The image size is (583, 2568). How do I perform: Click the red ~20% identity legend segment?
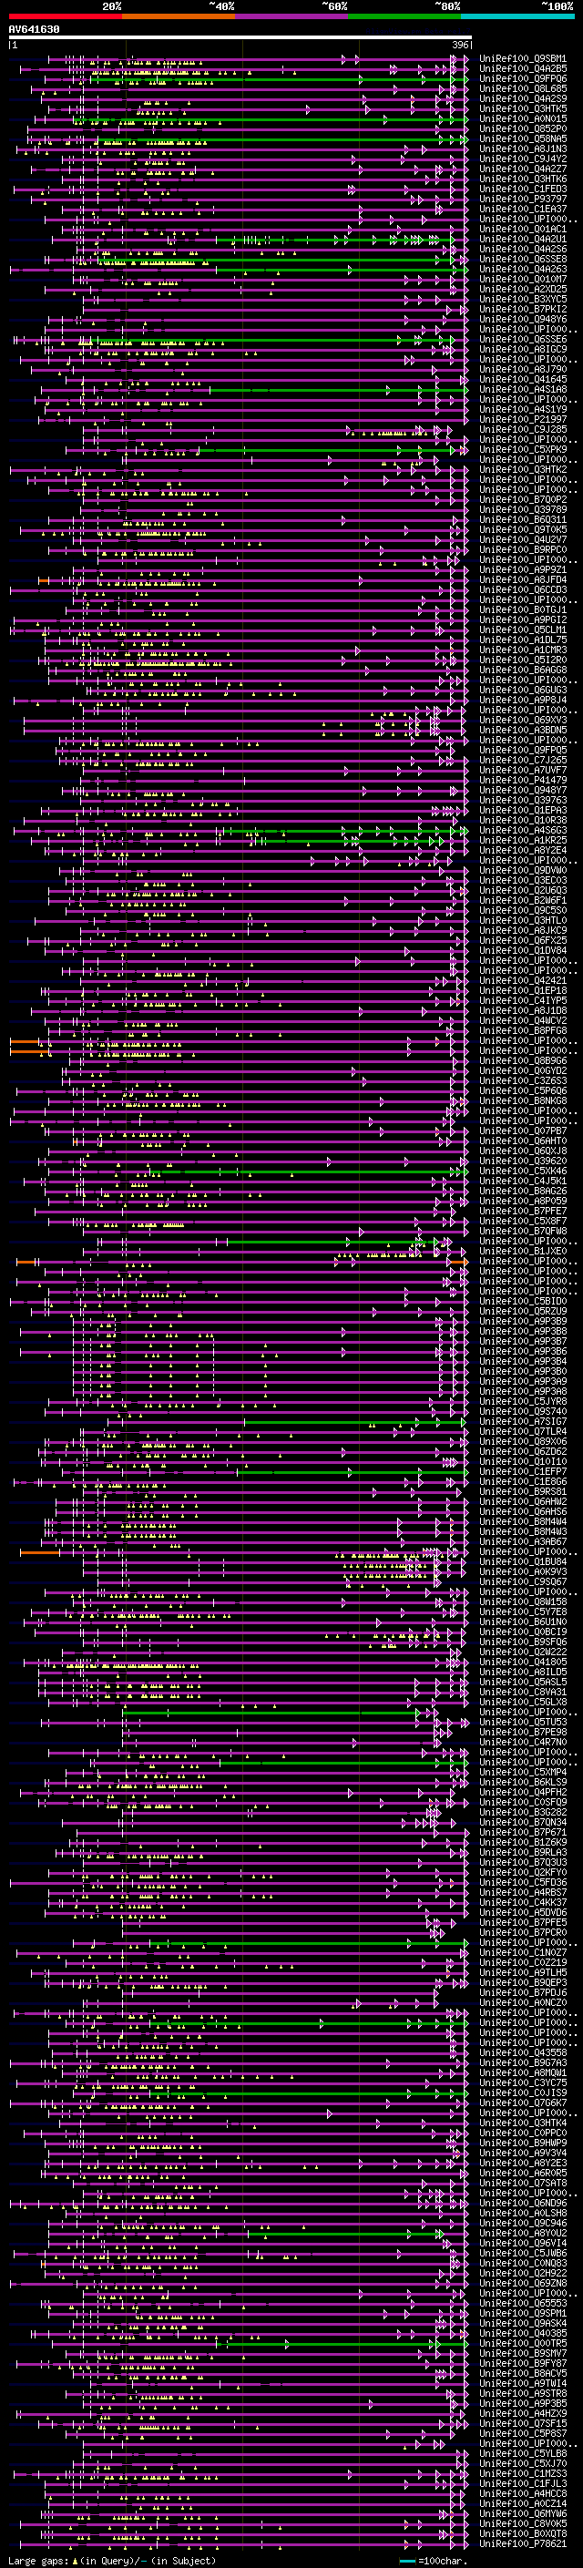tap(65, 16)
